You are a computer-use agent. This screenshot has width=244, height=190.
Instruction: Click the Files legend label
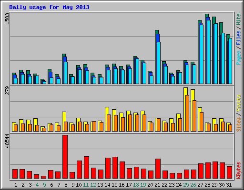pos(239,38)
